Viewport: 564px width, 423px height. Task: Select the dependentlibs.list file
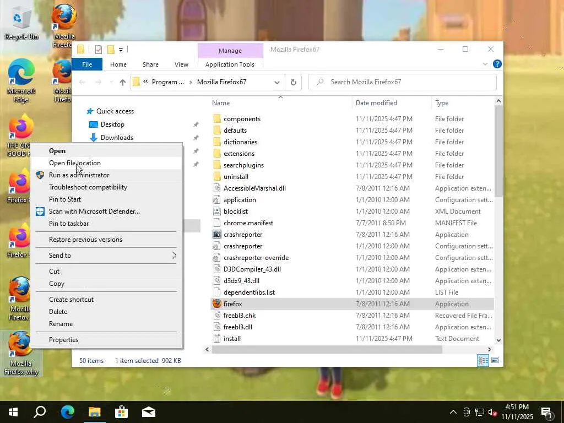click(249, 292)
